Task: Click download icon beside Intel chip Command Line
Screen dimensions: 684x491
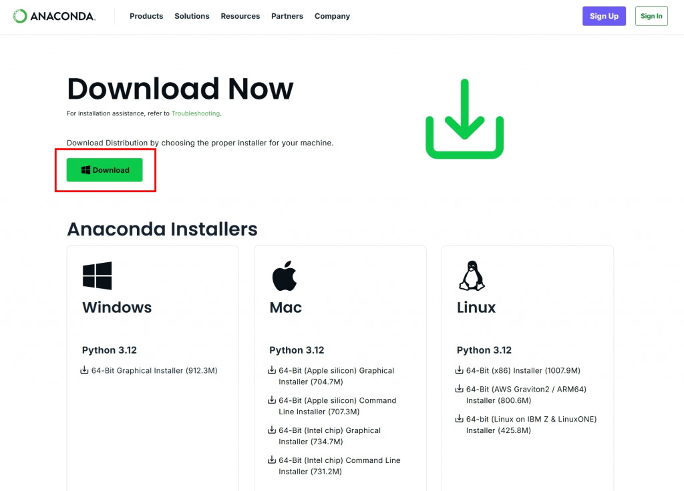Action: pos(272,460)
